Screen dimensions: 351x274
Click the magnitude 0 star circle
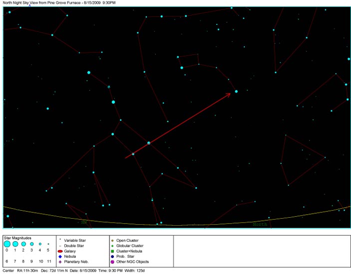tap(7, 244)
